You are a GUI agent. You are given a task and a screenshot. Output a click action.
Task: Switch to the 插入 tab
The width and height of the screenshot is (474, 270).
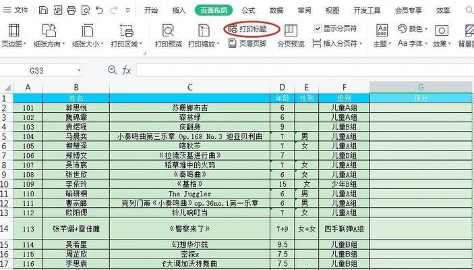coord(179,10)
